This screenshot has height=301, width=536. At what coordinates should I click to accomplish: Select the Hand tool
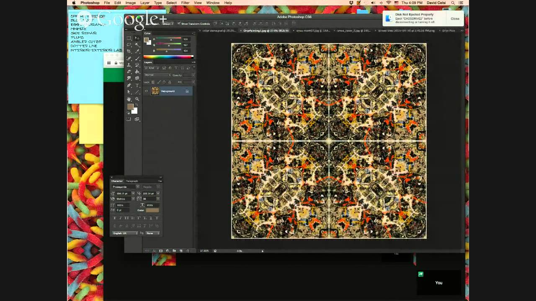tap(129, 99)
